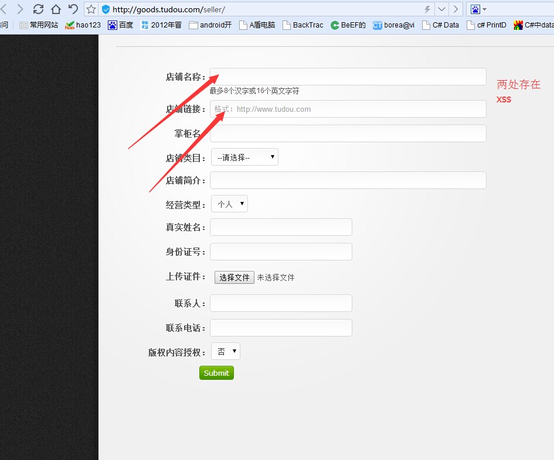The image size is (554, 460).
Task: Open the C# Data bookmark
Action: (x=441, y=25)
